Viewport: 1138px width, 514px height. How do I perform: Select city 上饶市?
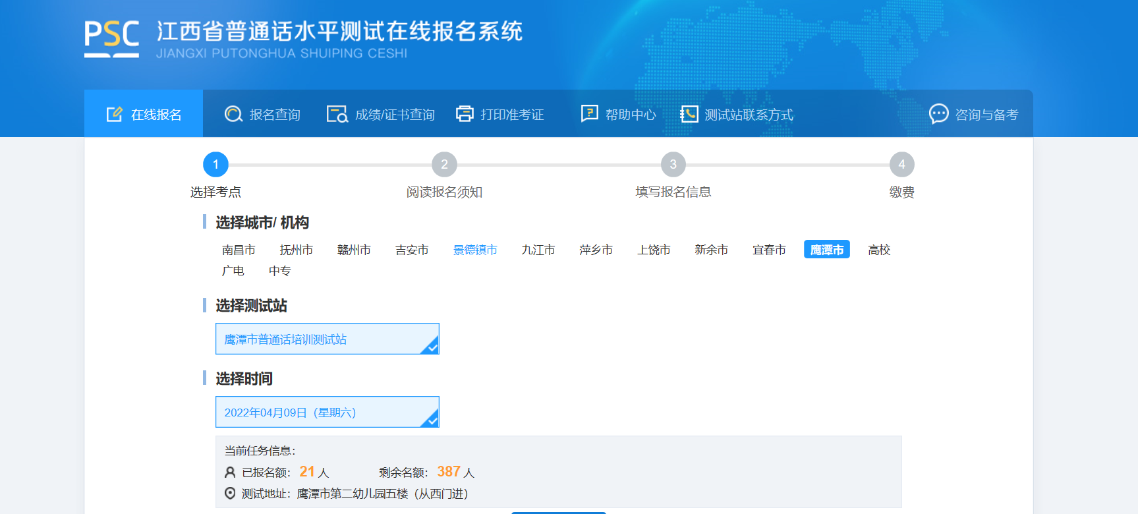[x=654, y=250]
